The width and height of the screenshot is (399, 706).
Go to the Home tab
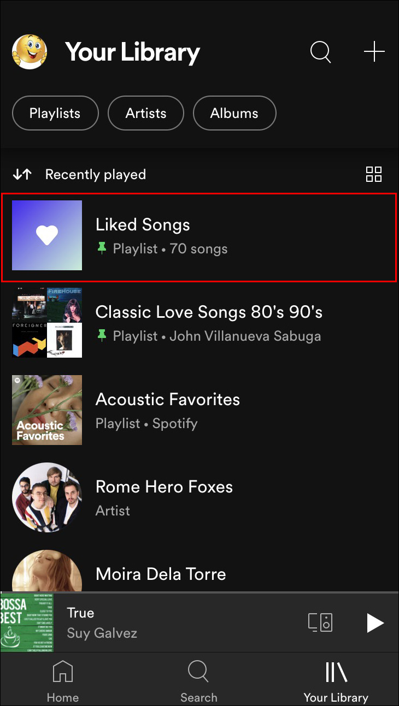[62, 680]
